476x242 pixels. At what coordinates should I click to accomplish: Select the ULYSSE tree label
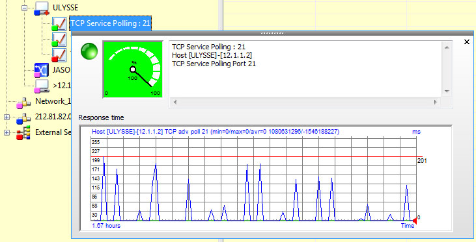pos(65,8)
